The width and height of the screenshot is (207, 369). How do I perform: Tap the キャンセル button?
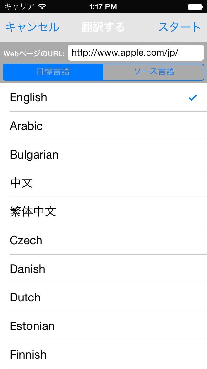point(32,27)
